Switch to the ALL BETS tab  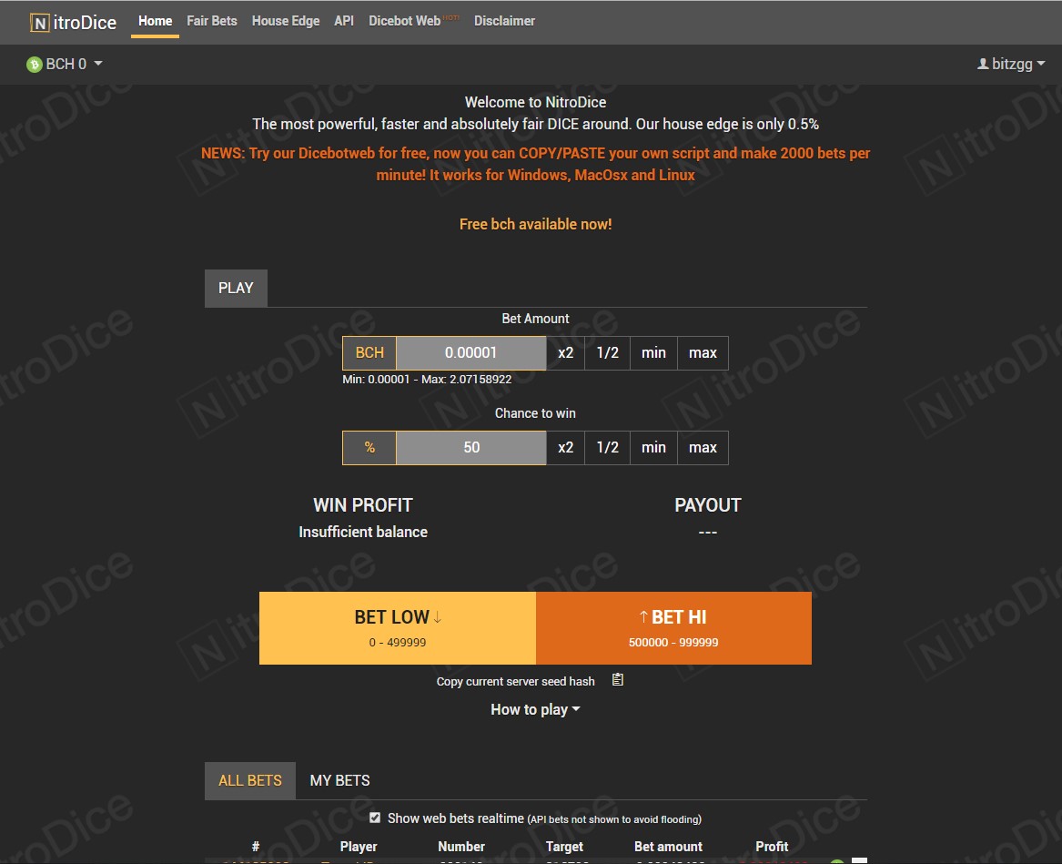pyautogui.click(x=250, y=780)
